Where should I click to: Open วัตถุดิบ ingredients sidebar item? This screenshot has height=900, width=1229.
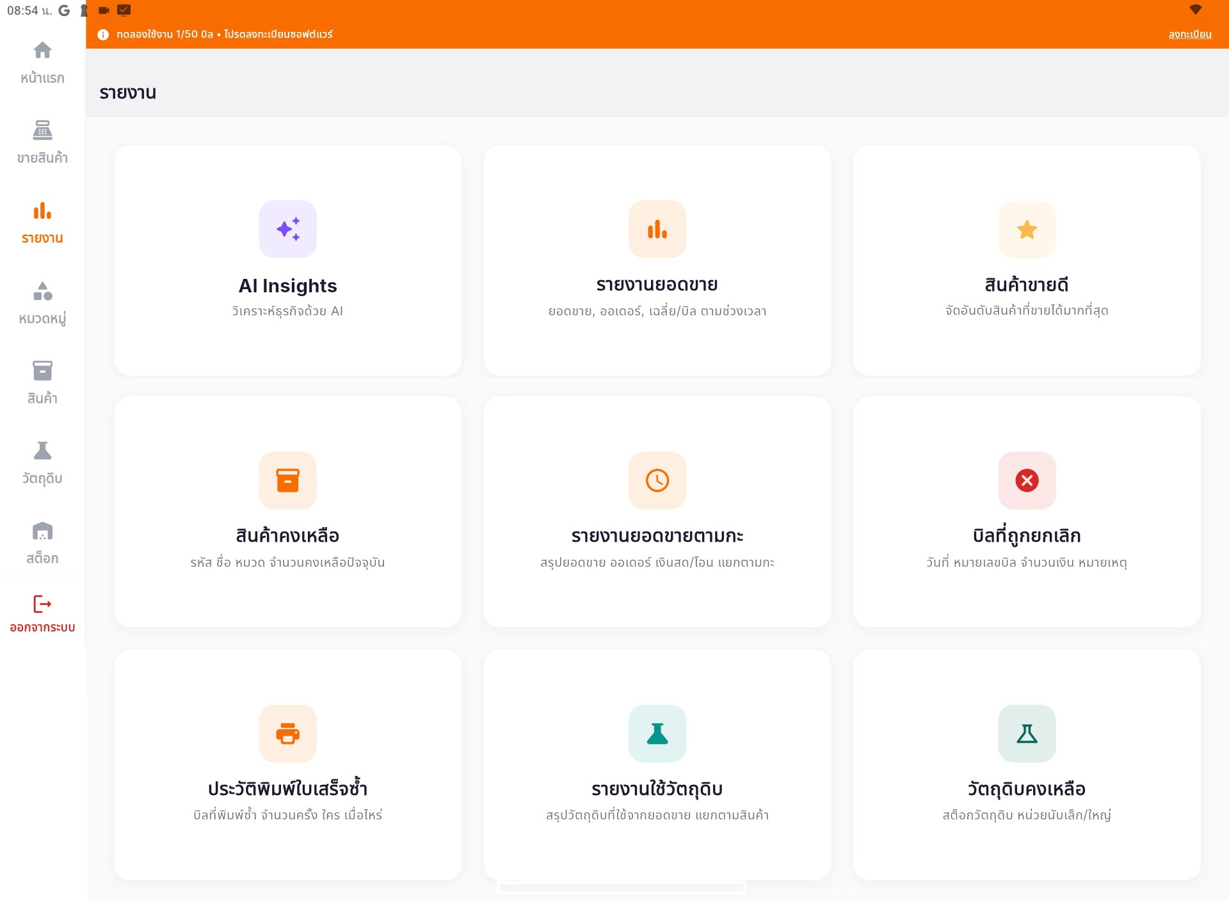click(42, 462)
